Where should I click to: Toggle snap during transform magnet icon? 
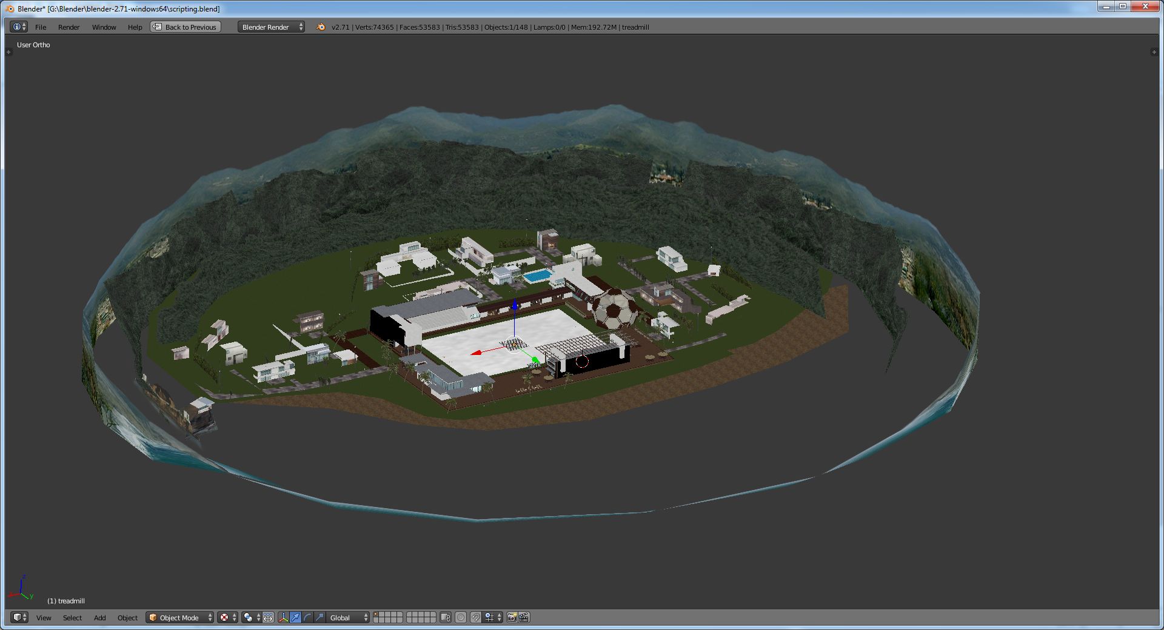476,617
